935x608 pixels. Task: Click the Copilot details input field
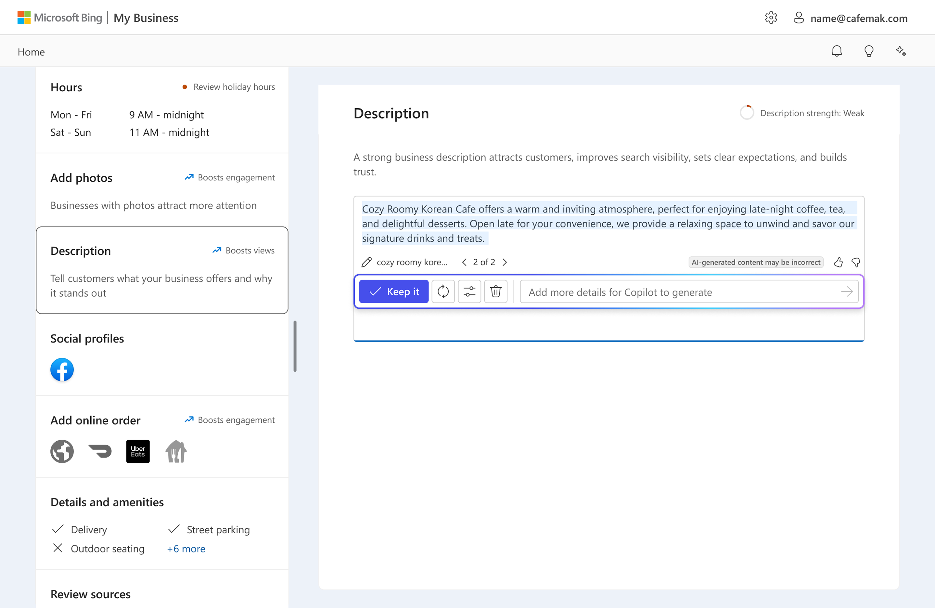(680, 292)
